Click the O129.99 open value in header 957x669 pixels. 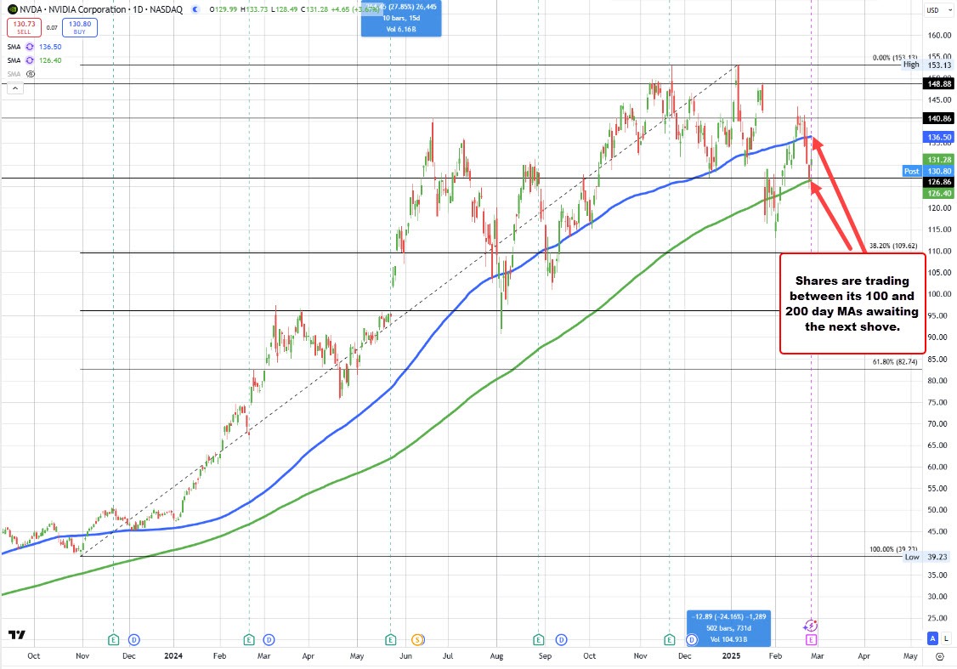[x=223, y=9]
